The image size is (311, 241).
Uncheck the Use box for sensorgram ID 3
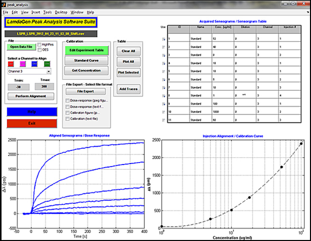click(x=164, y=55)
